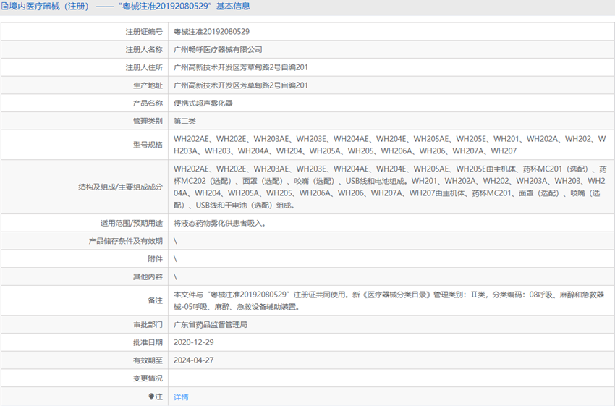The image size is (615, 406).
Task: Click the 附件 label
Action: pos(155,259)
